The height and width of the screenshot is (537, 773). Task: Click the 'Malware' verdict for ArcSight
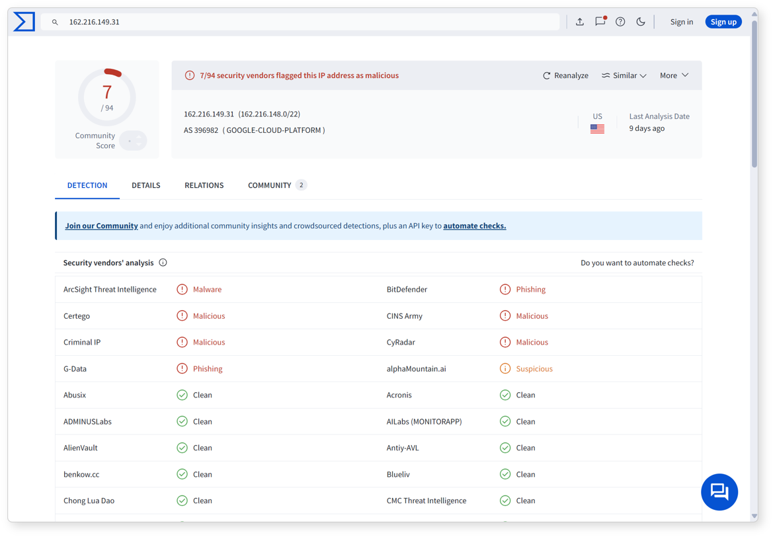click(x=207, y=290)
